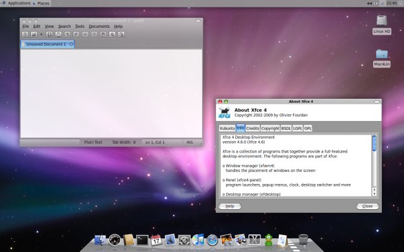404x252 pixels.
Task: Open the Mail stamp icon in dock
Action: tap(170, 239)
